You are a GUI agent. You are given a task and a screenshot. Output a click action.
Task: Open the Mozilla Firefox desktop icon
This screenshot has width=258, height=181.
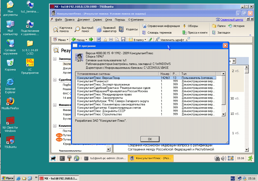(x=10, y=104)
